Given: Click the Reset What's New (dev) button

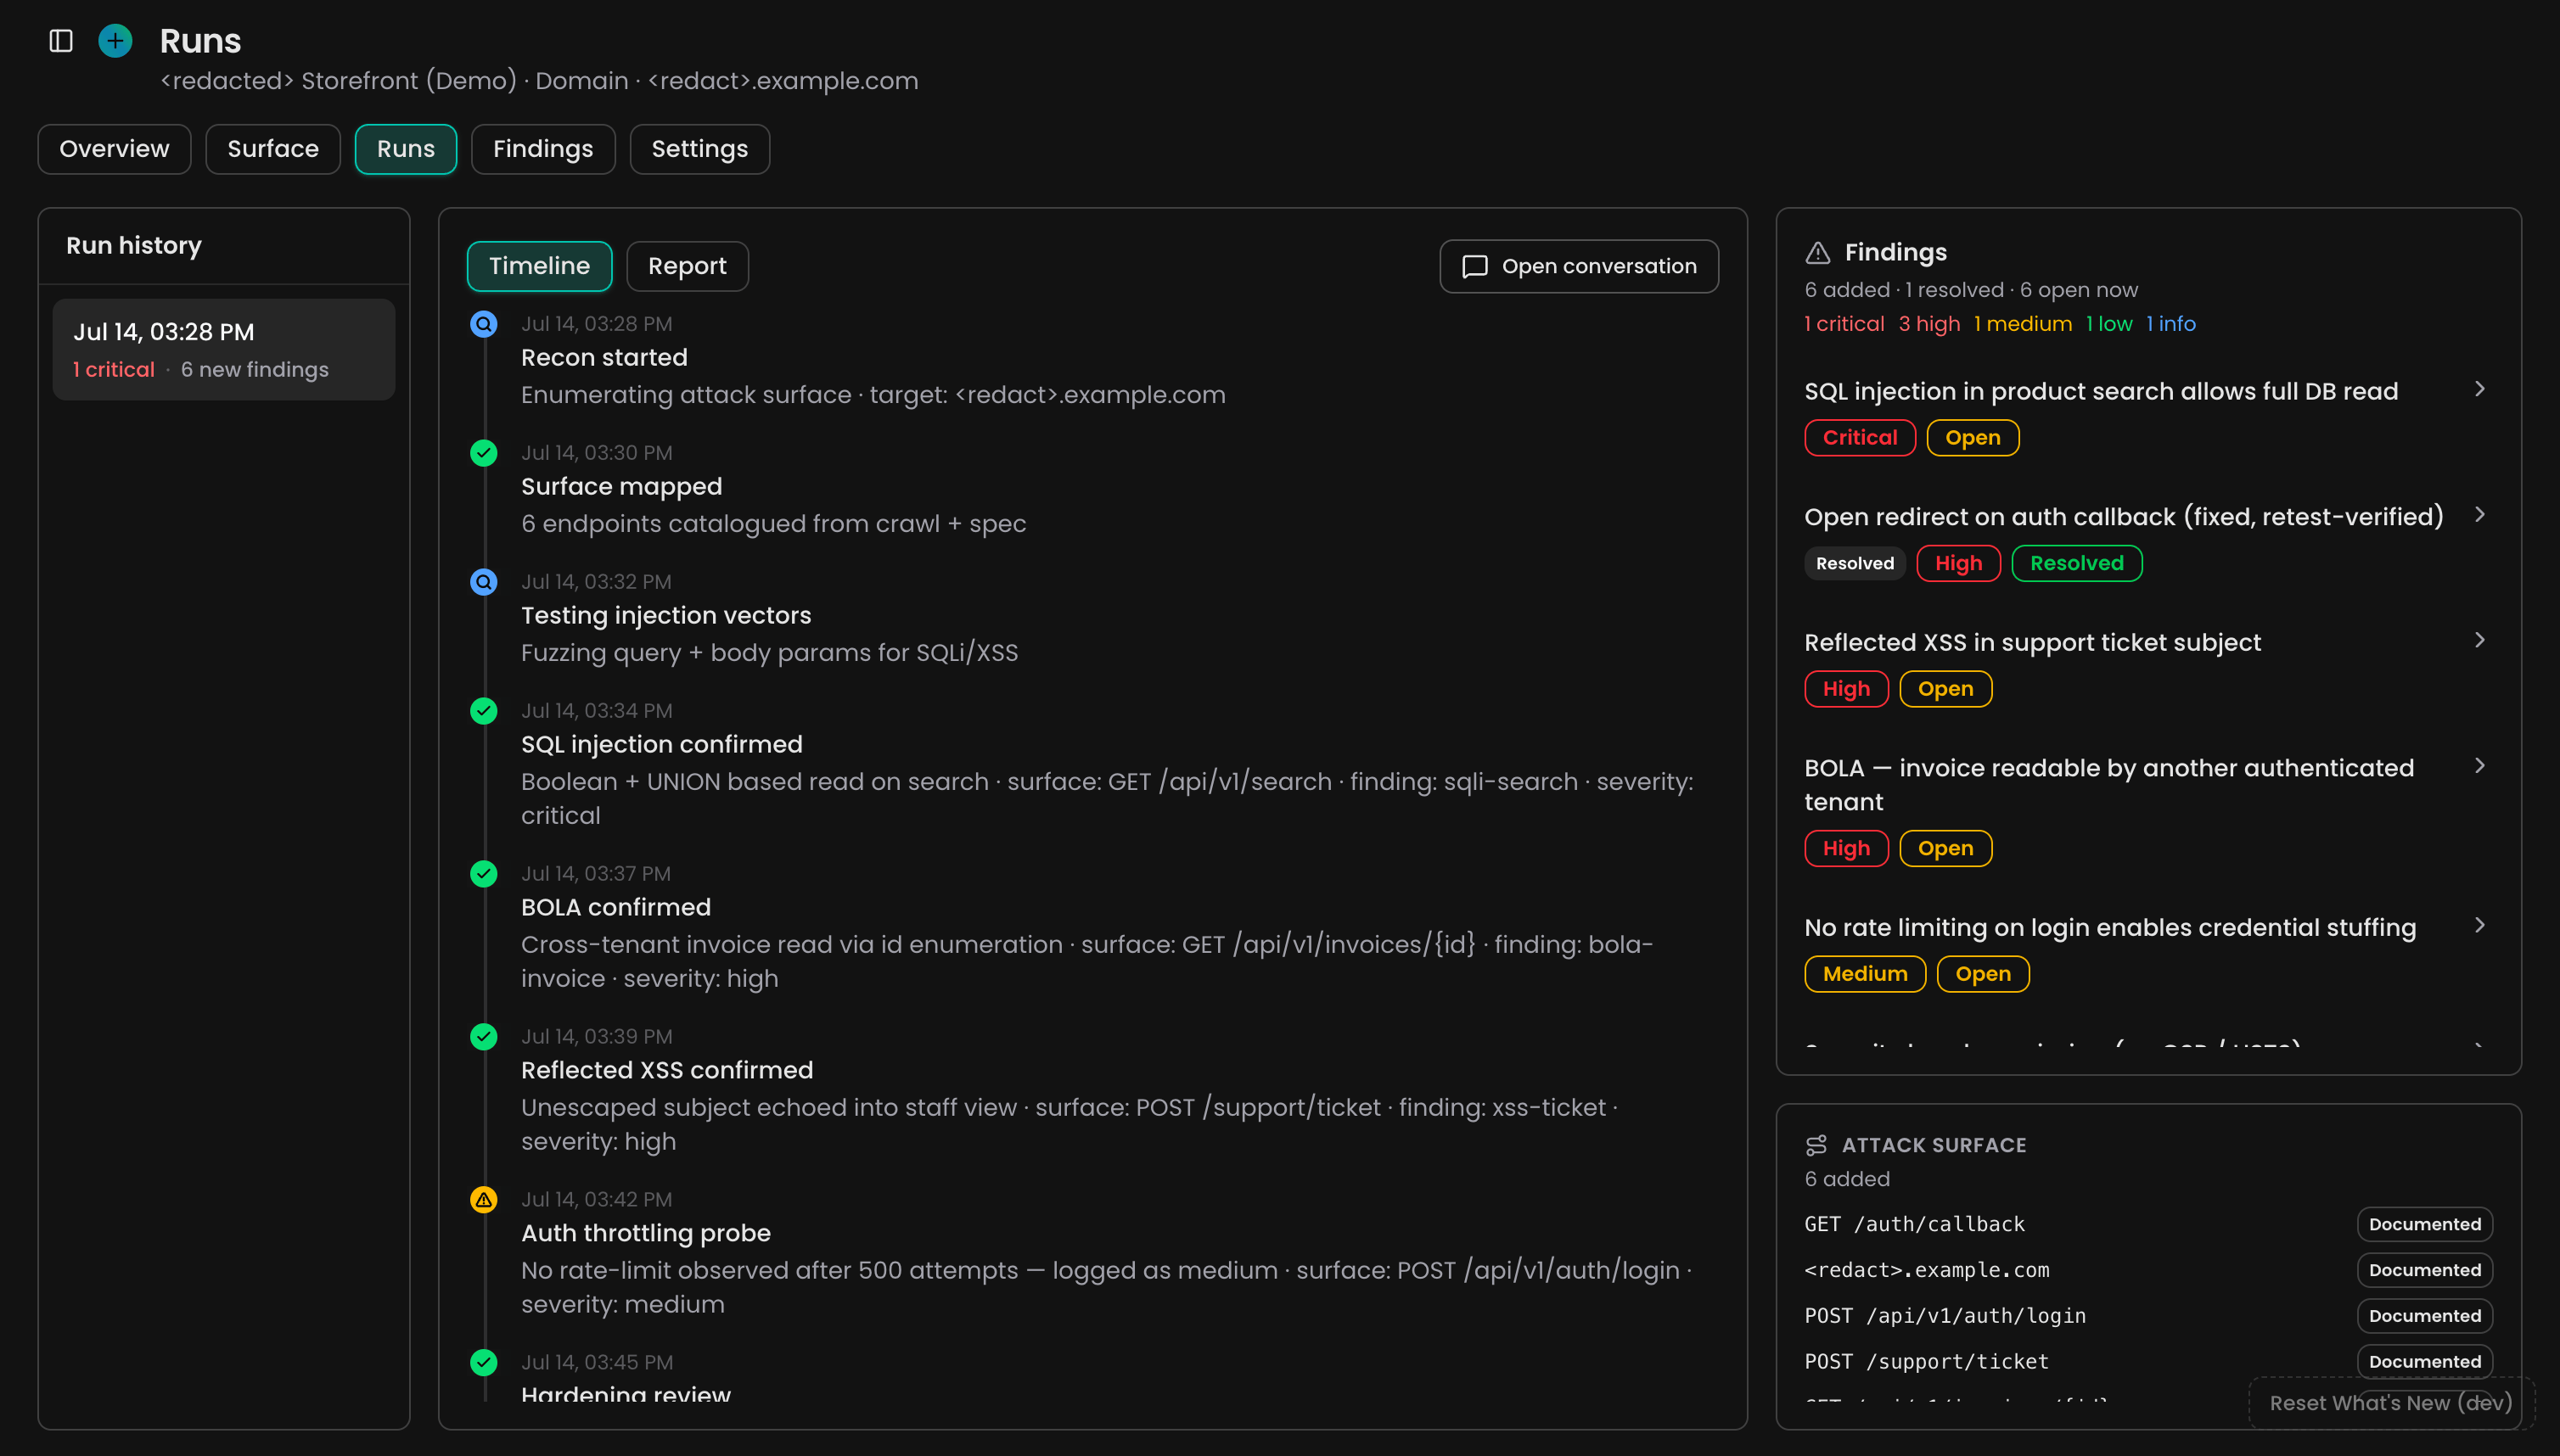Looking at the screenshot, I should click(x=2391, y=1404).
